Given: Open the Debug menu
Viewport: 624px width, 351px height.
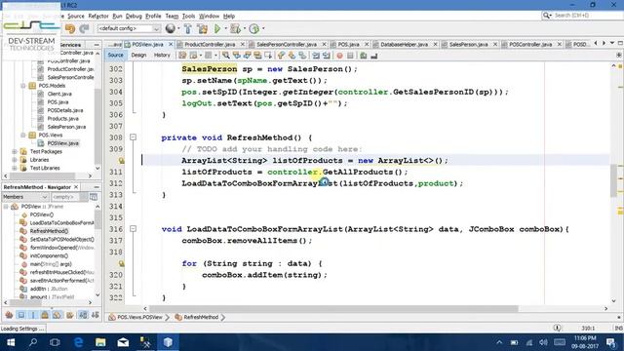Looking at the screenshot, I should pos(134,16).
